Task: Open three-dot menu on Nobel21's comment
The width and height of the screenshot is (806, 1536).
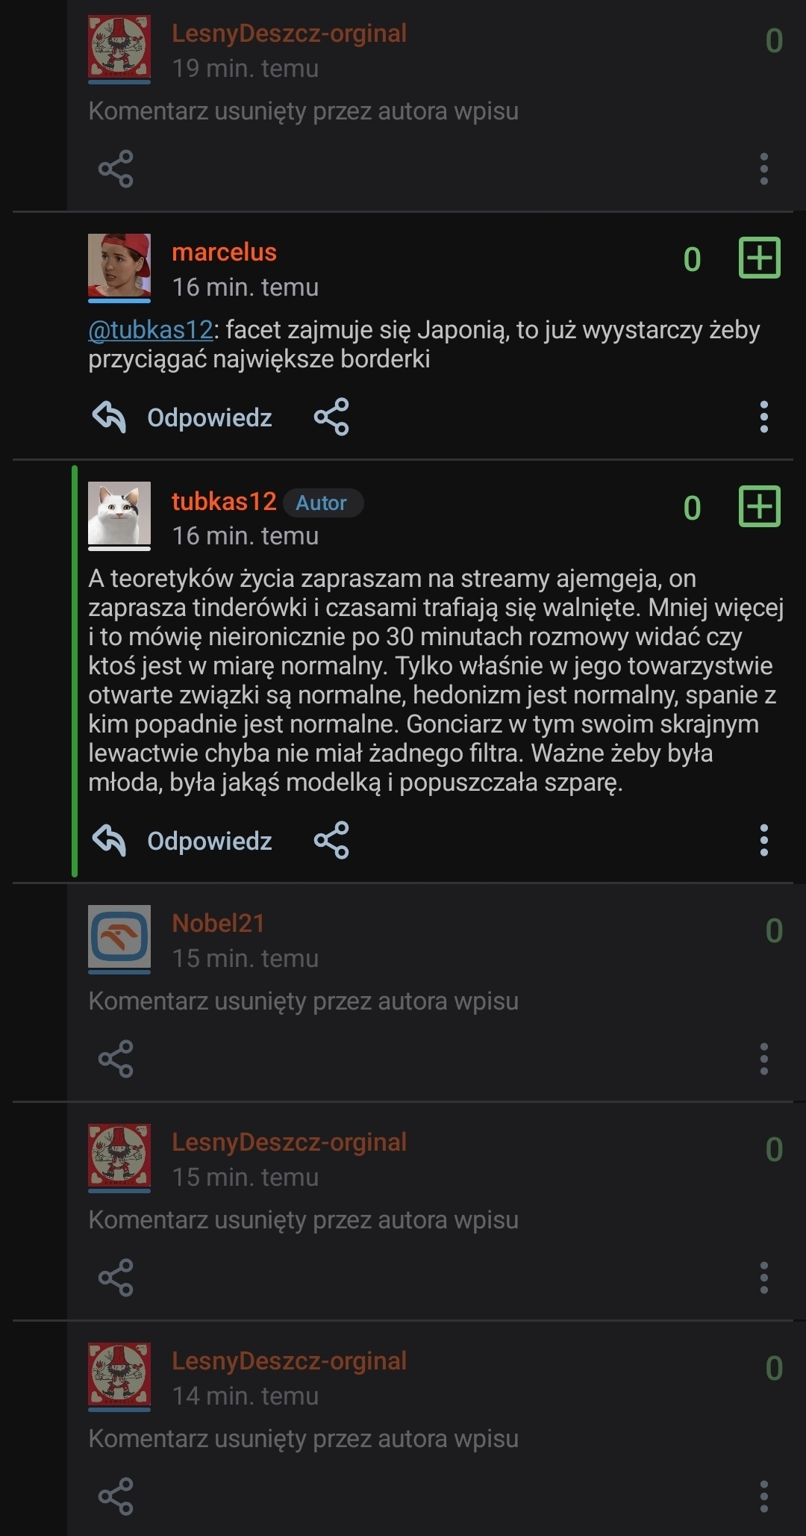Action: (x=763, y=1059)
